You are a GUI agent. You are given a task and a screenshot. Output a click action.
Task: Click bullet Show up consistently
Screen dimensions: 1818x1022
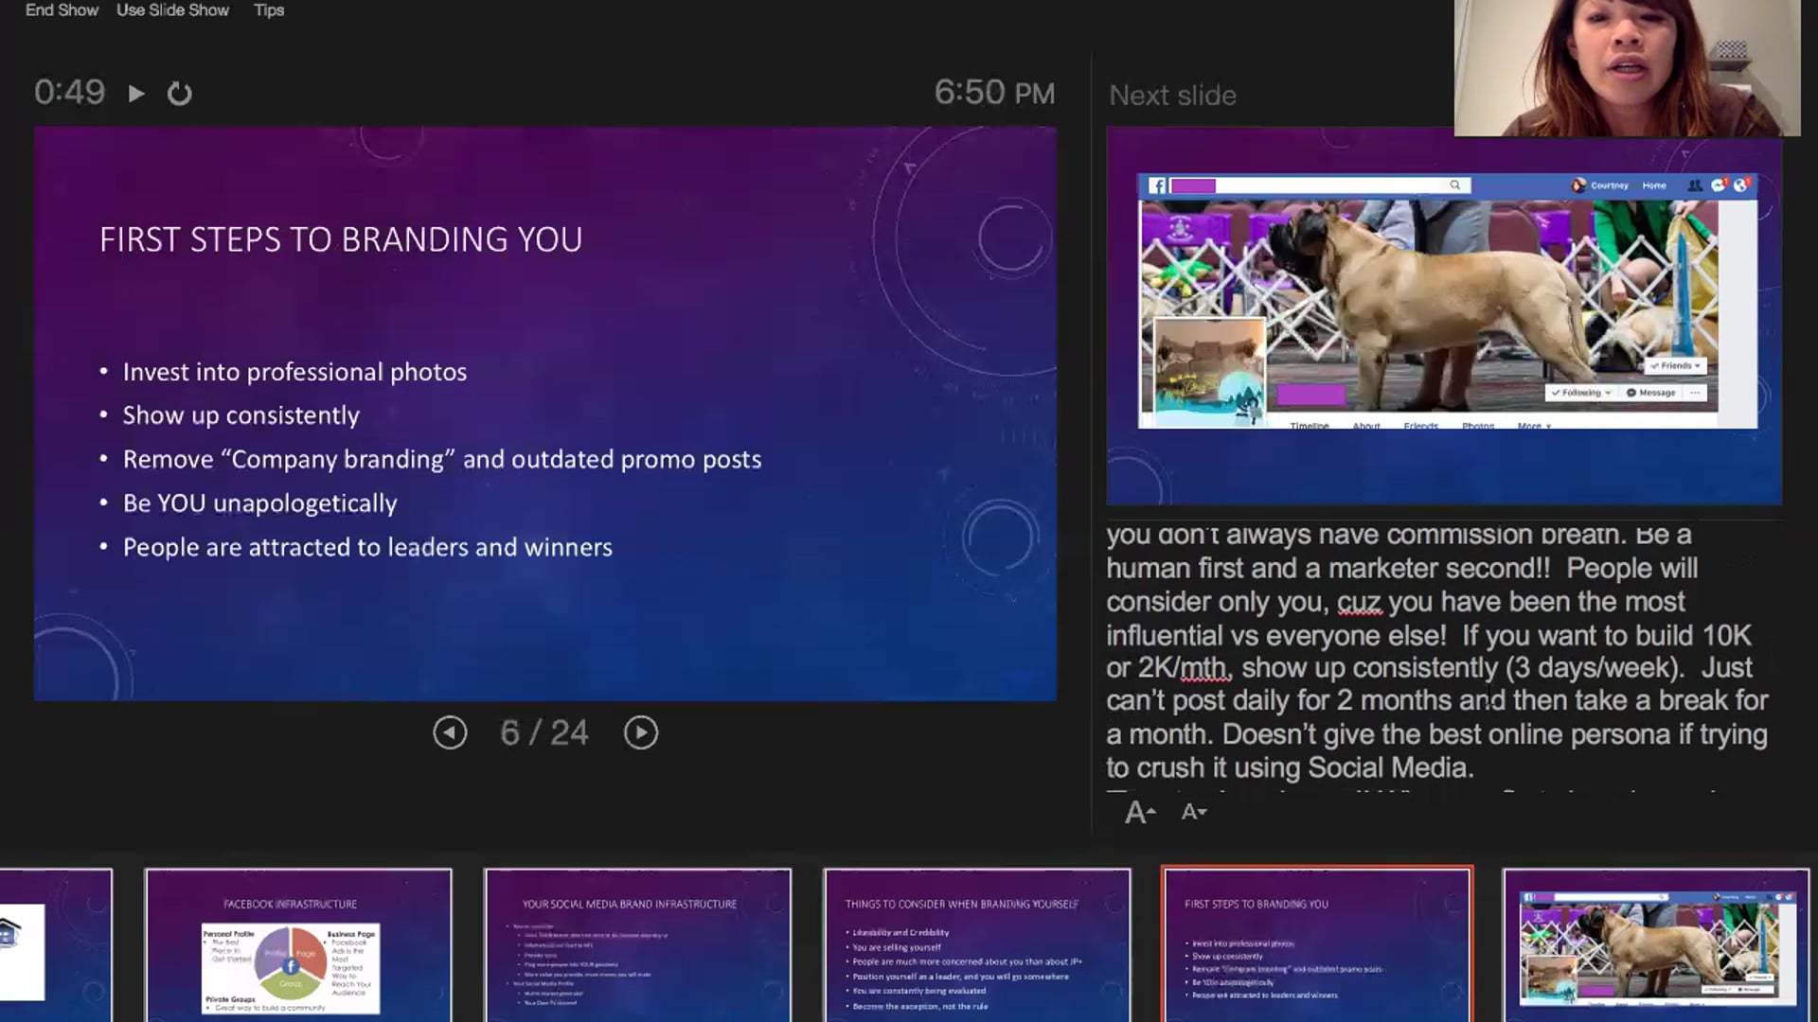(x=241, y=415)
